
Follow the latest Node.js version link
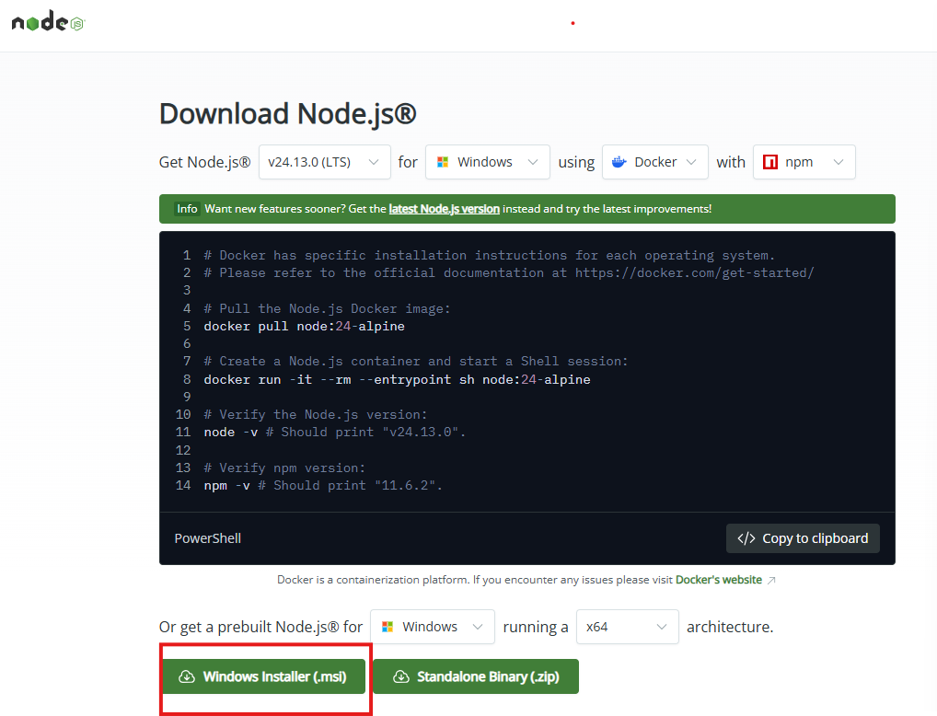point(444,209)
